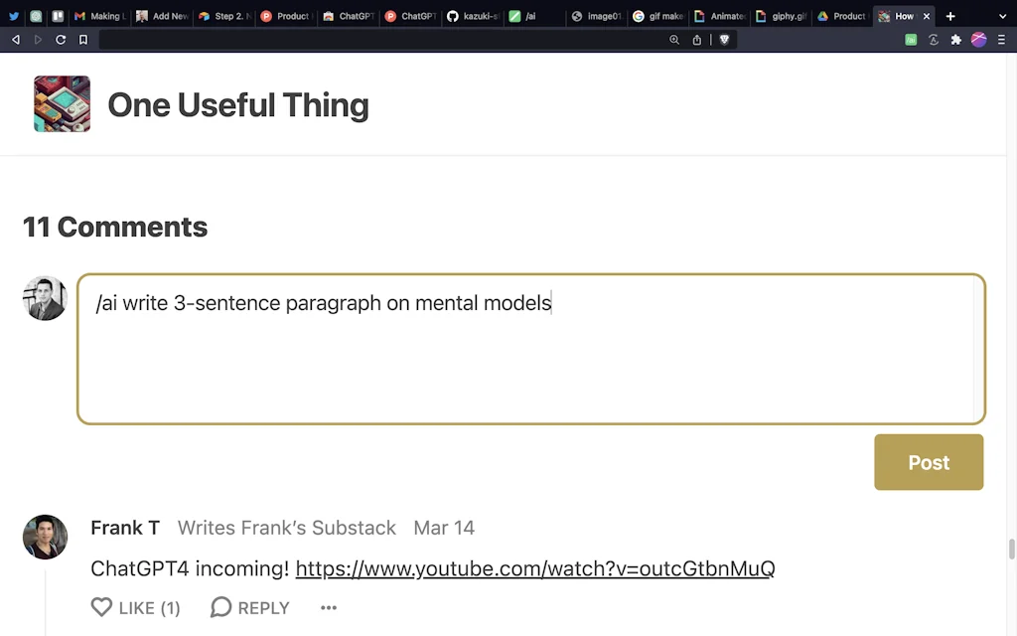Click inside the comment text box

click(531, 348)
